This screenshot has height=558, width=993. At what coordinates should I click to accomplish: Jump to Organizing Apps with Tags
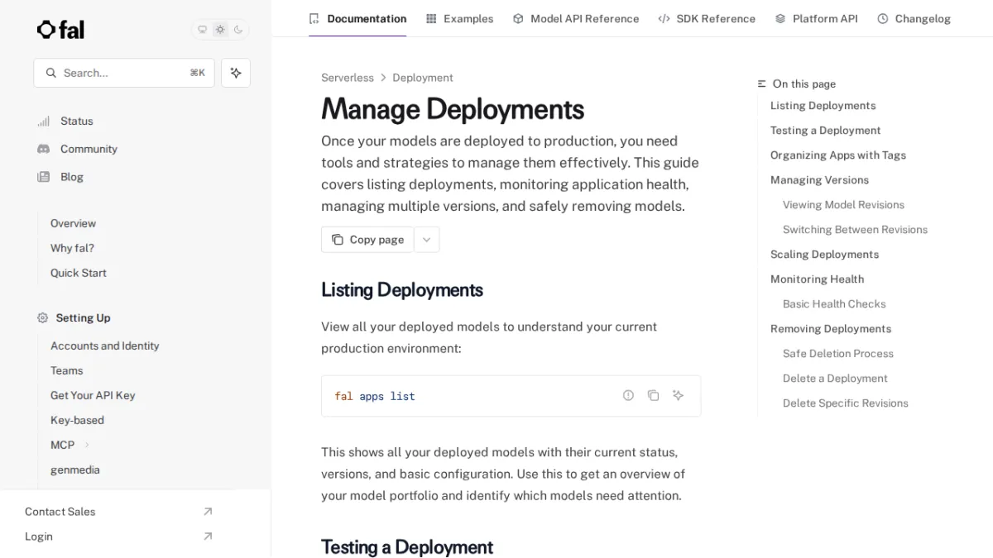click(x=837, y=155)
